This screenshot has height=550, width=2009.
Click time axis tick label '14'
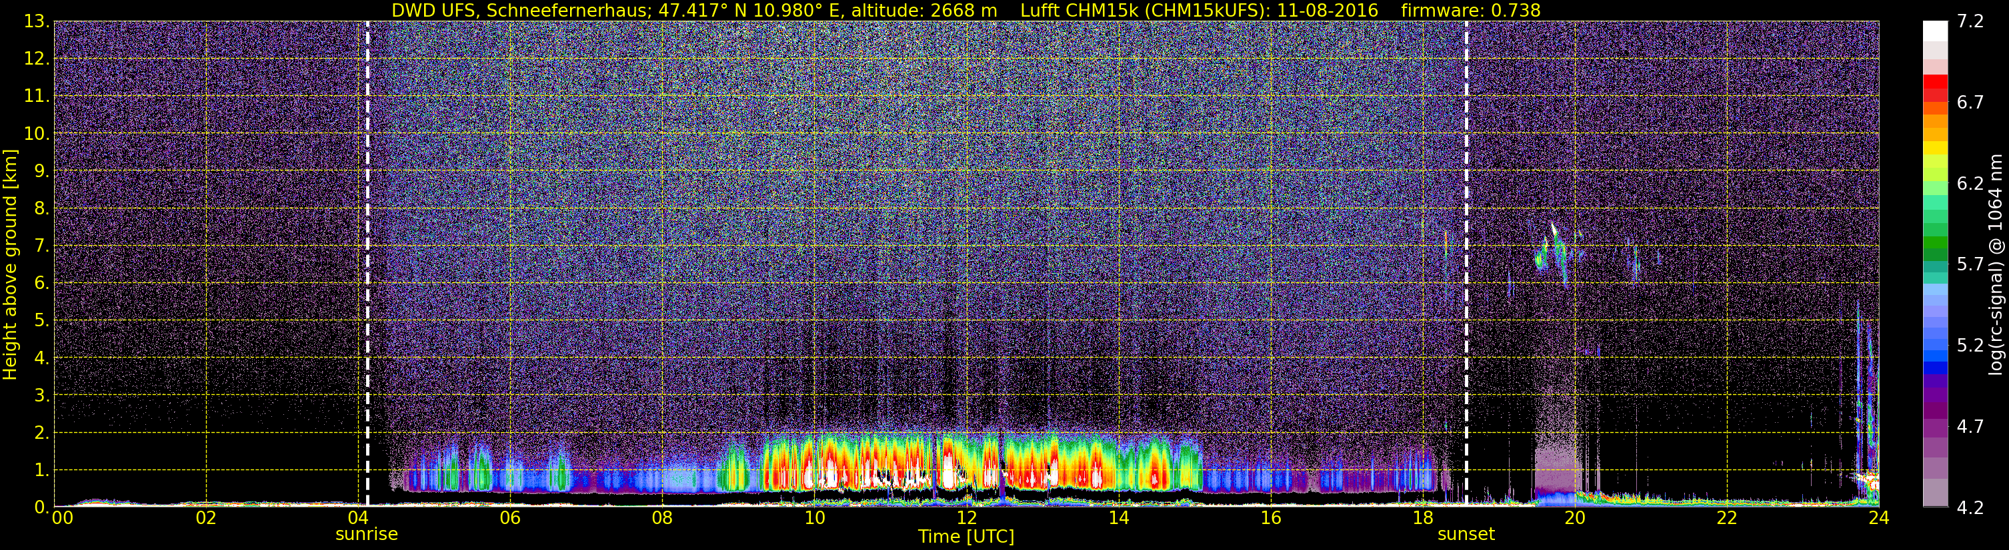tap(1118, 518)
